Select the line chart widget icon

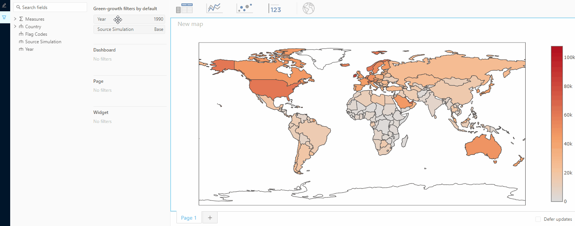pos(214,8)
